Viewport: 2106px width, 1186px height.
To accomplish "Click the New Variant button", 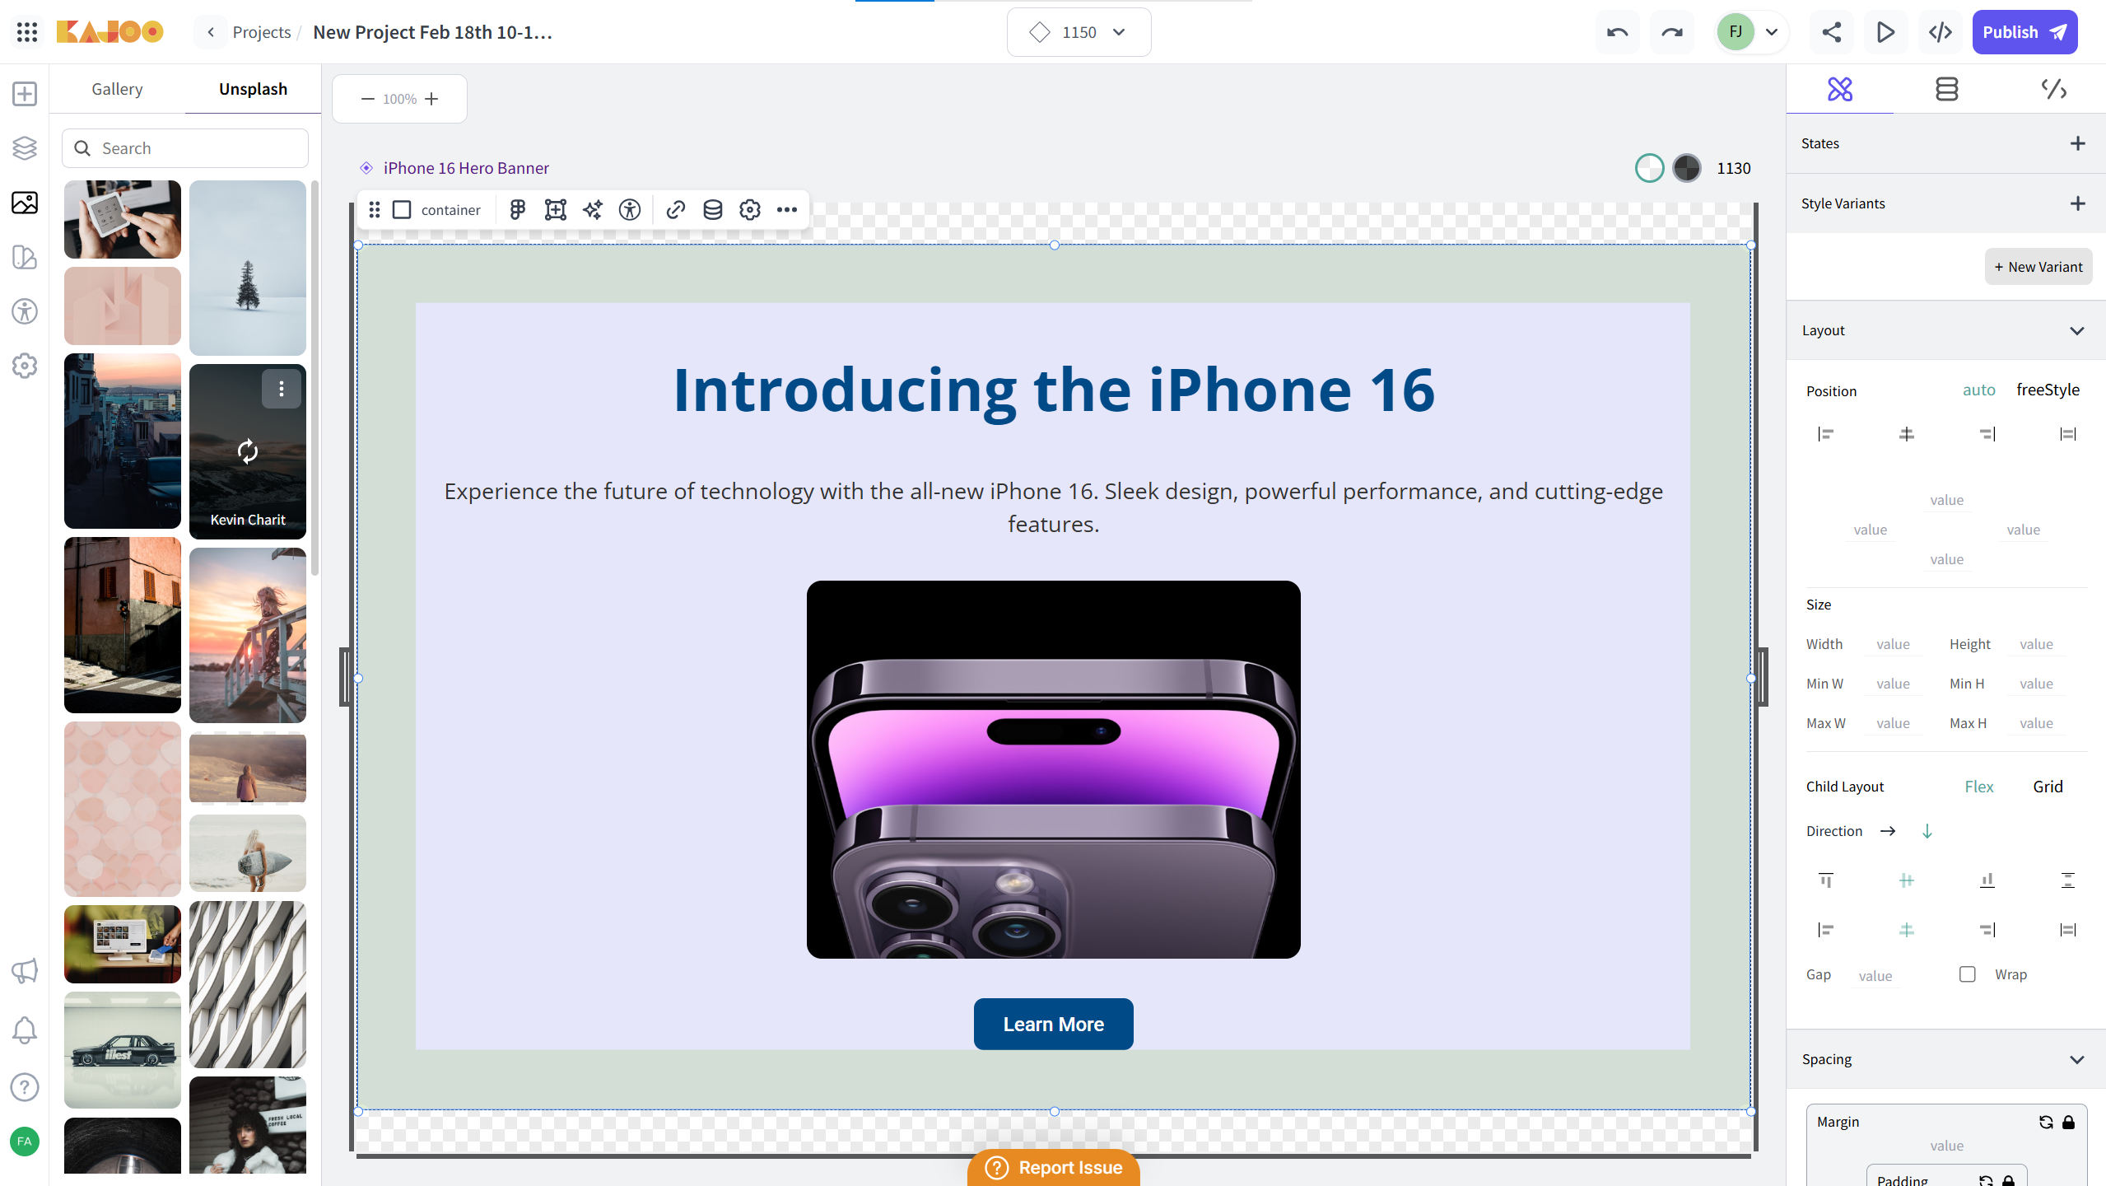I will (2038, 267).
